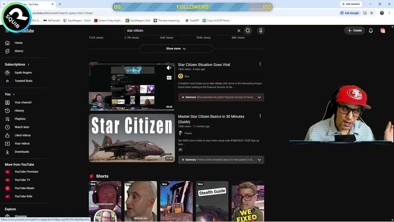Image resolution: width=394 pixels, height=222 pixels.
Task: Open Star Citizen Situation Goes Viral title
Action: tap(204, 65)
